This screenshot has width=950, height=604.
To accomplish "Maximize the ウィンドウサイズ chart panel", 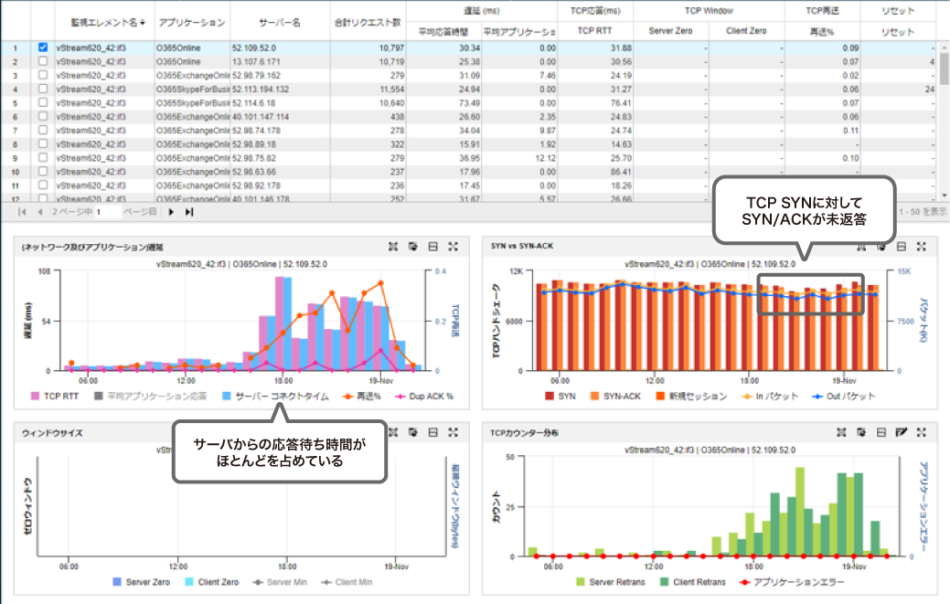I will [x=454, y=432].
